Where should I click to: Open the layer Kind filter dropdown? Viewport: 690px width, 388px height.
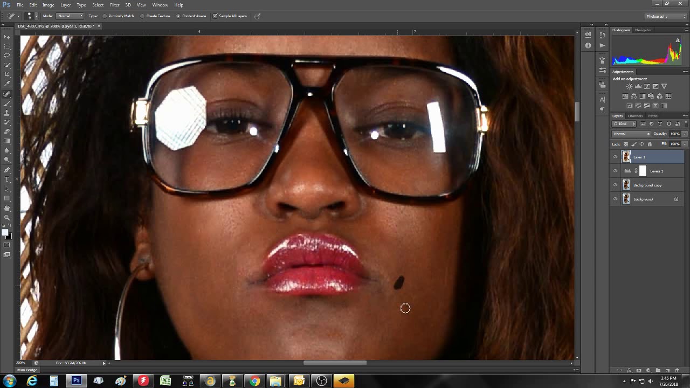625,124
